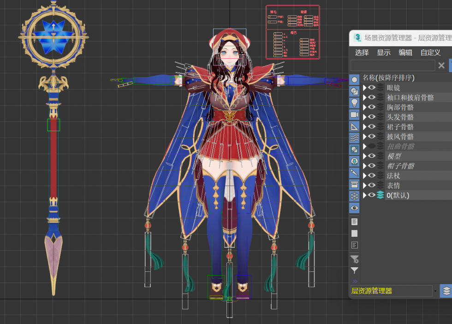The height and width of the screenshot is (324, 452).
Task: Expand the 胸部骨骼 layer node
Action: 364,108
